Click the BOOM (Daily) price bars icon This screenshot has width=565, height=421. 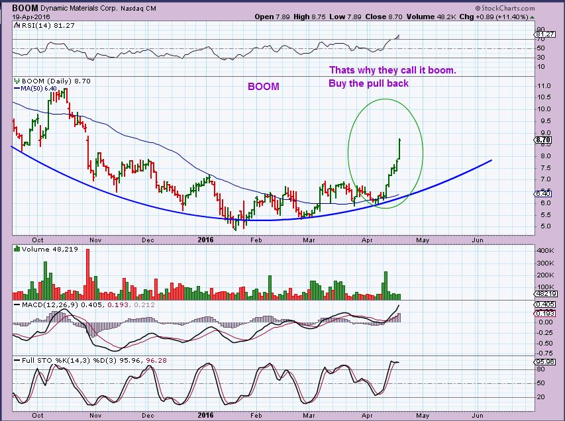(x=17, y=81)
